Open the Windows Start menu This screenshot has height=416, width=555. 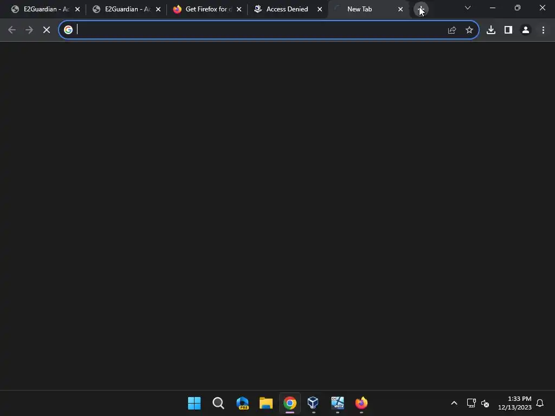tap(195, 403)
